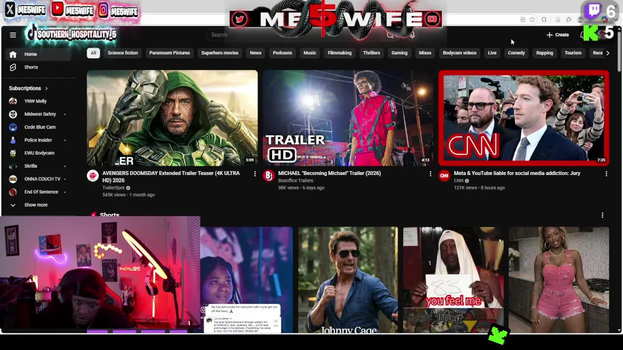Screen dimensions: 623x350
Task: Select the Filmmaking filter chip
Action: click(x=339, y=53)
